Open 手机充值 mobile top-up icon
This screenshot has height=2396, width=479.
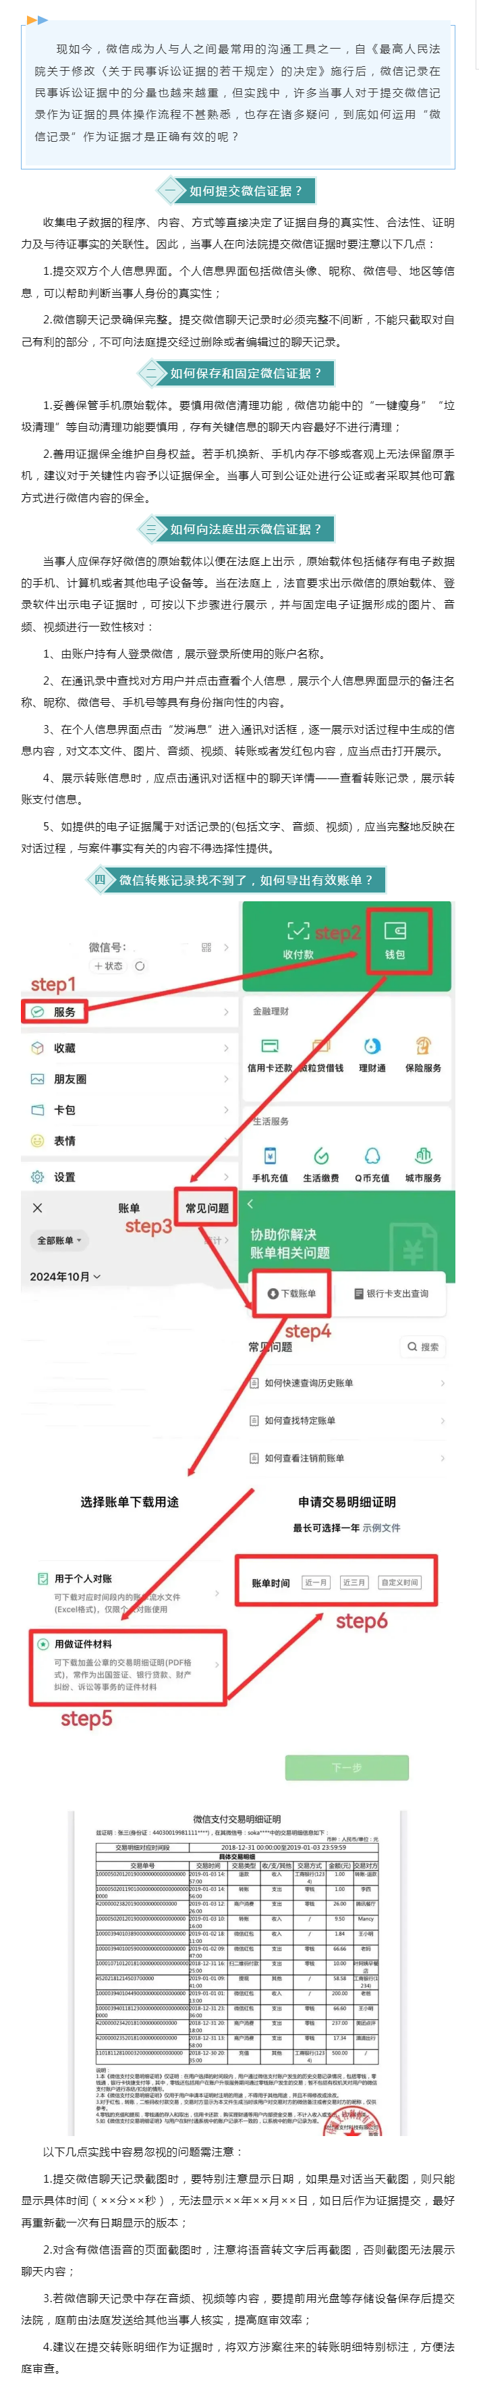click(x=270, y=1155)
